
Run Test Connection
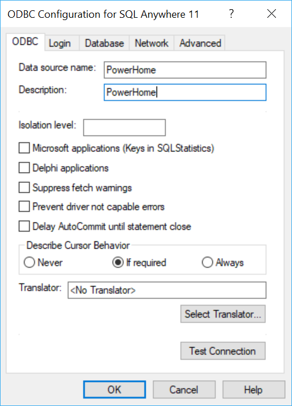(x=223, y=351)
